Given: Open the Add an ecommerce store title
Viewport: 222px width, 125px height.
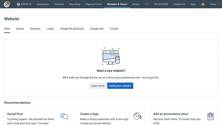Looking at the screenshot, I should 171,114.
